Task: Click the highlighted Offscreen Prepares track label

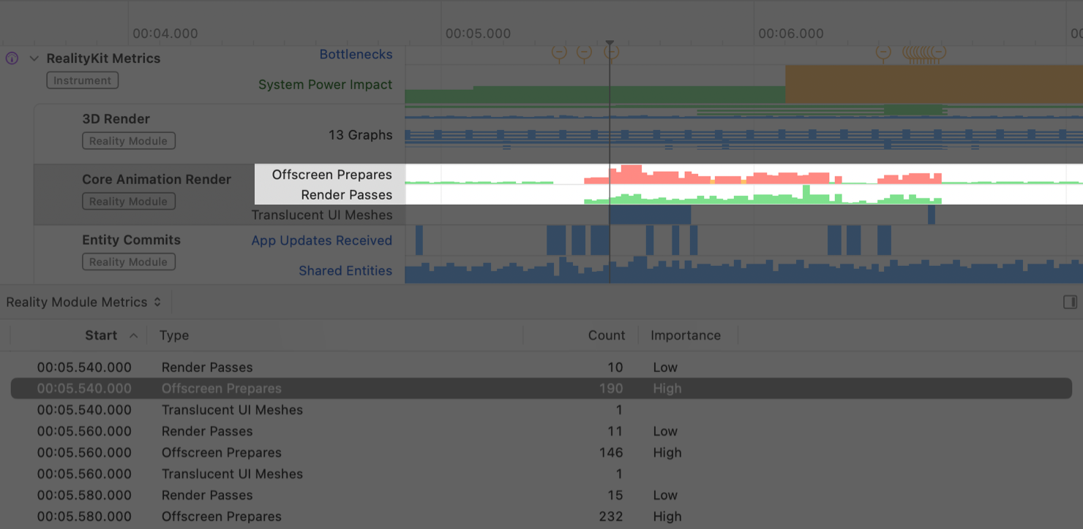Action: (331, 175)
